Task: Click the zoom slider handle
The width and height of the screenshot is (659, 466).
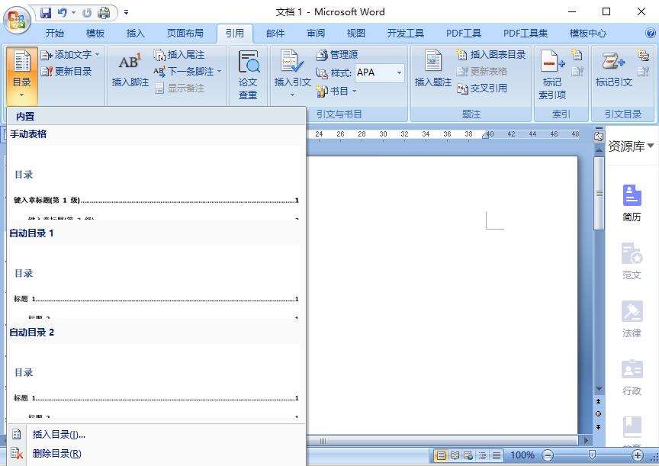Action: click(592, 455)
